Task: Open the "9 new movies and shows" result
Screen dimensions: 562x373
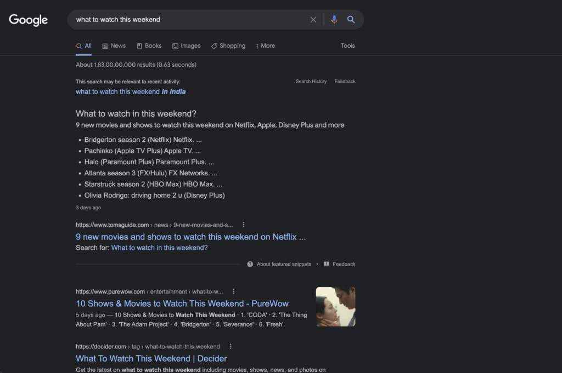Action: pyautogui.click(x=190, y=237)
